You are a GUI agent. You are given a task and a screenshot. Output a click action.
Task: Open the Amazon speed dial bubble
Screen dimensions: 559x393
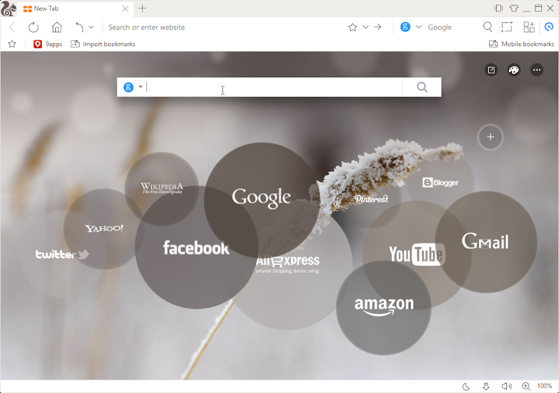[x=384, y=307]
